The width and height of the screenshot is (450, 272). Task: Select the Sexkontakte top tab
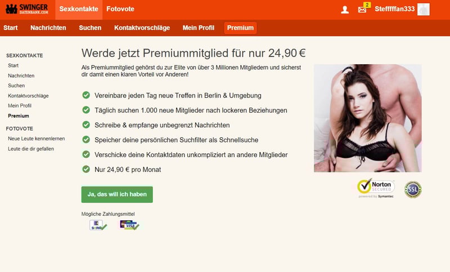pos(79,9)
